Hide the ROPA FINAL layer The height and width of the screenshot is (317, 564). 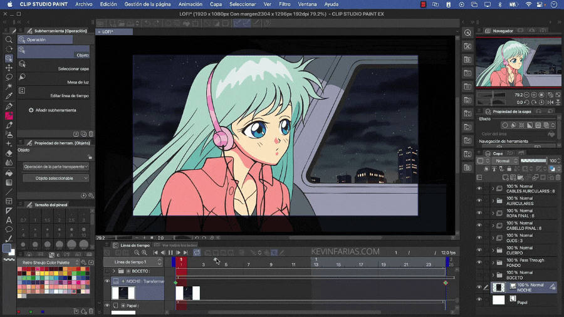479,213
